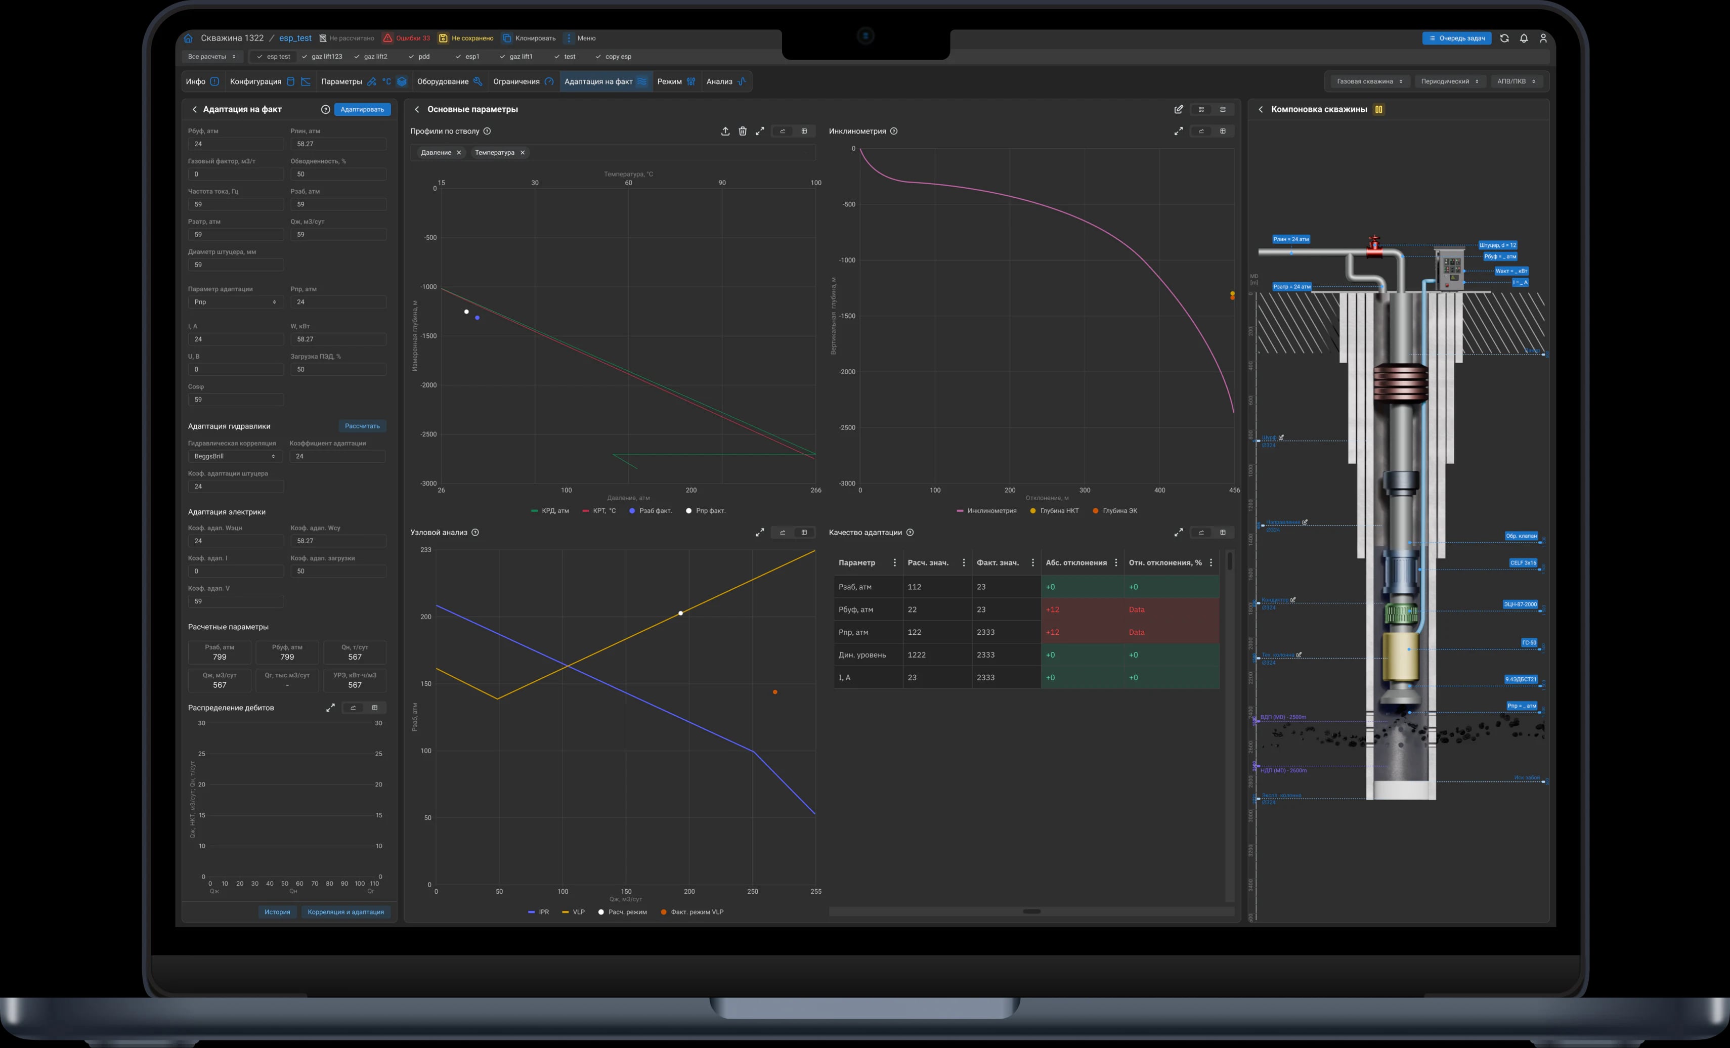Viewport: 1730px width, 1048px height.
Task: Open the Периодический dropdown
Action: click(1450, 81)
